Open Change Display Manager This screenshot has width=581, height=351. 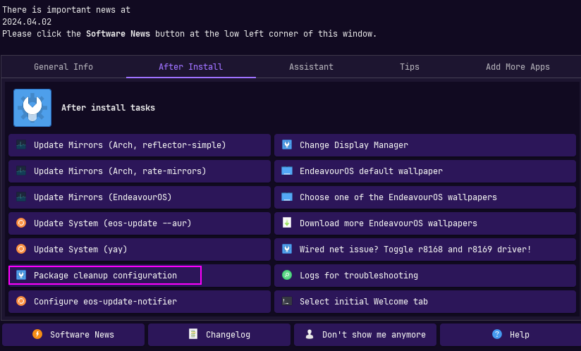pyautogui.click(x=425, y=145)
